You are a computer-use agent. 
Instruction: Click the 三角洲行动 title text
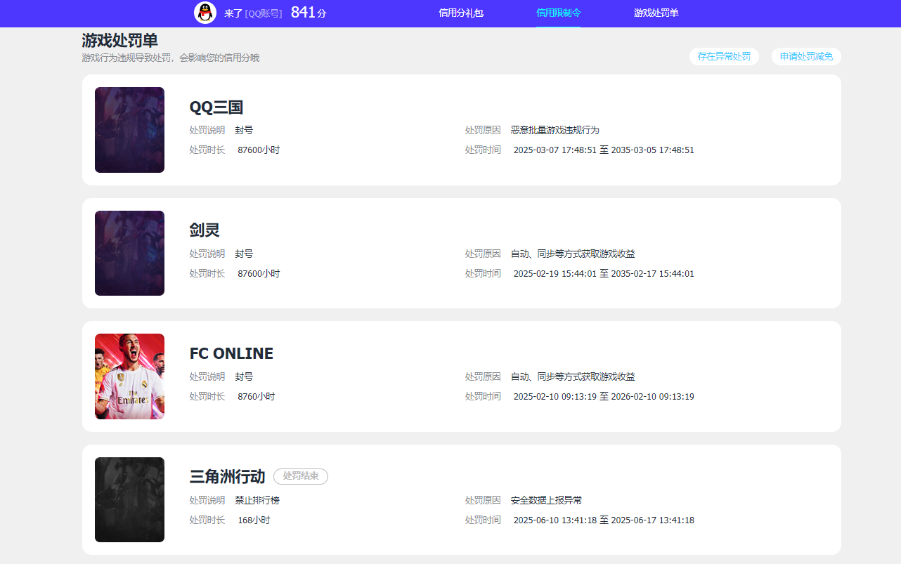[226, 476]
